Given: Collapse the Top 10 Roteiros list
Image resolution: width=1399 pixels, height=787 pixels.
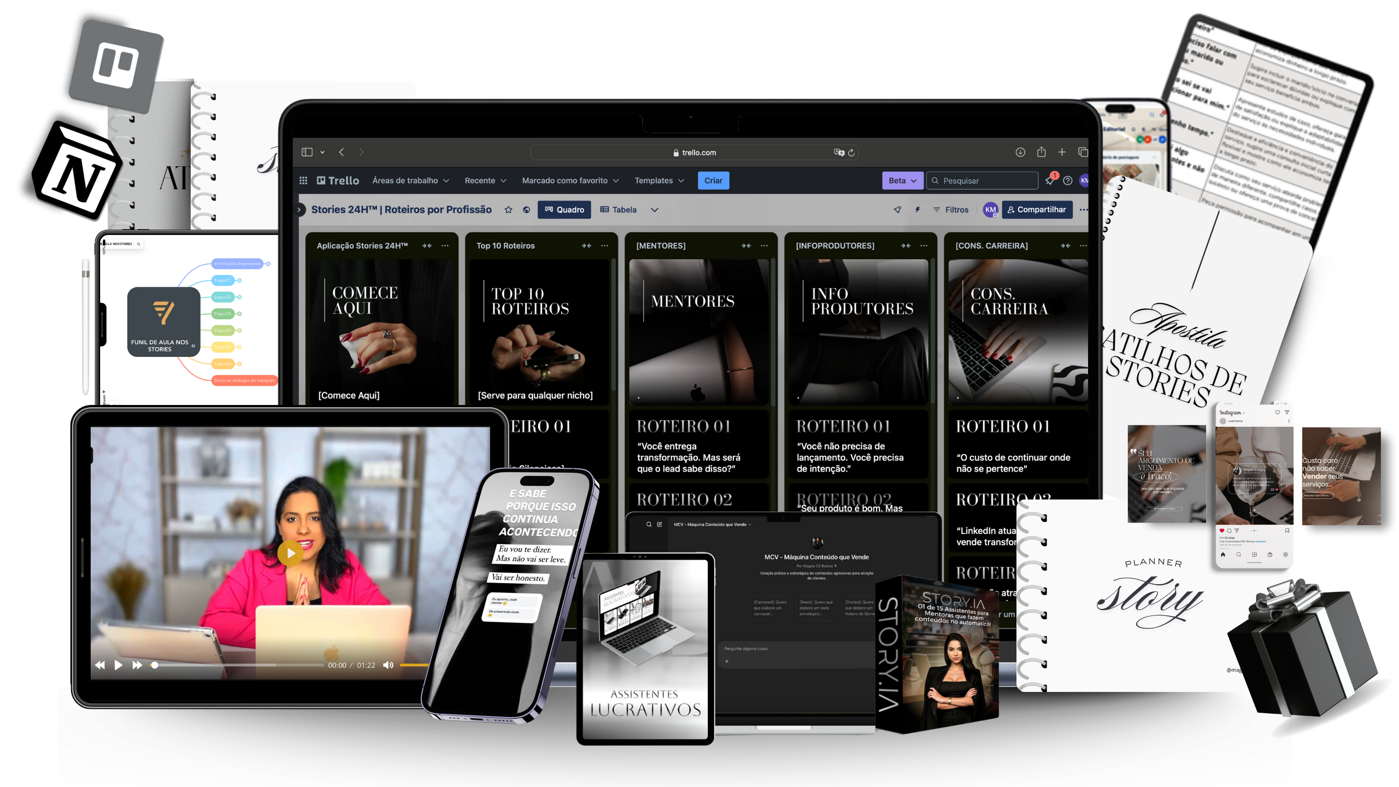Looking at the screenshot, I should tap(586, 246).
